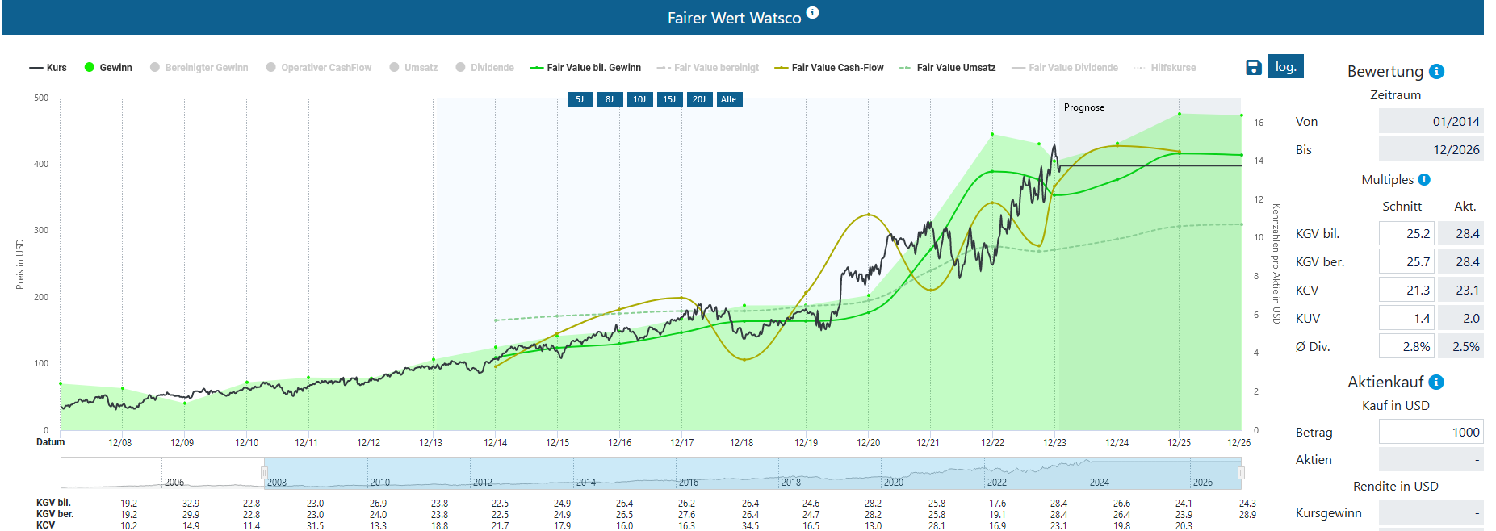Enable the Bereinigter Gewinn series
Image resolution: width=1496 pixels, height=531 pixels.
coord(199,68)
